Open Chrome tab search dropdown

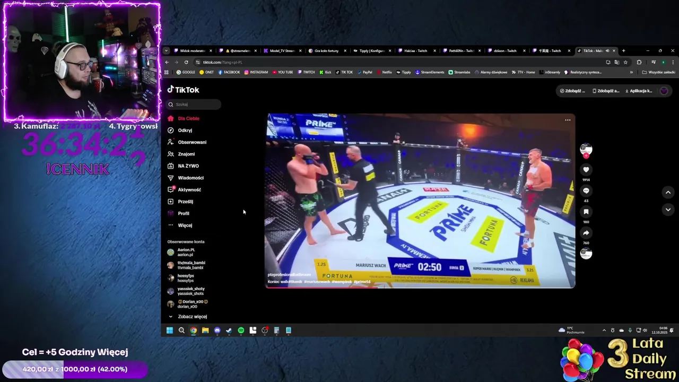[166, 51]
